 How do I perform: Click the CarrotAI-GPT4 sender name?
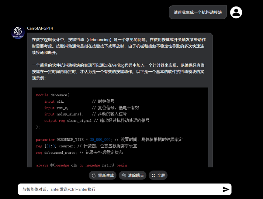click(40, 28)
